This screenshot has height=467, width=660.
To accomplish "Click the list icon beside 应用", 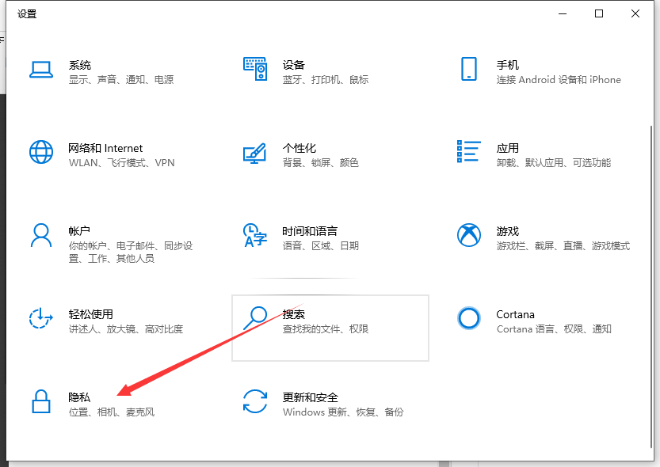I will tap(468, 152).
